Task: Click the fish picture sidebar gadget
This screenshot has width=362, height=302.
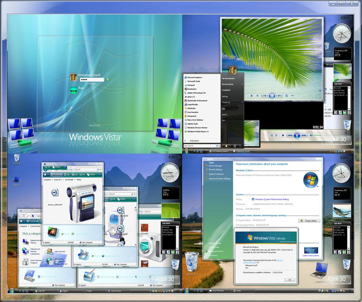Action: [342, 211]
